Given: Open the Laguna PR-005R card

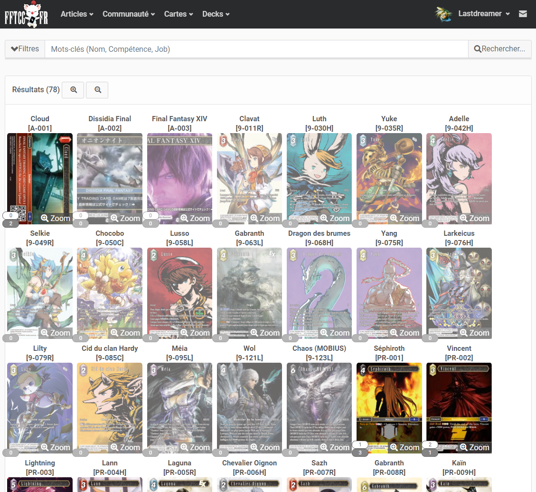Looking at the screenshot, I should 179,484.
